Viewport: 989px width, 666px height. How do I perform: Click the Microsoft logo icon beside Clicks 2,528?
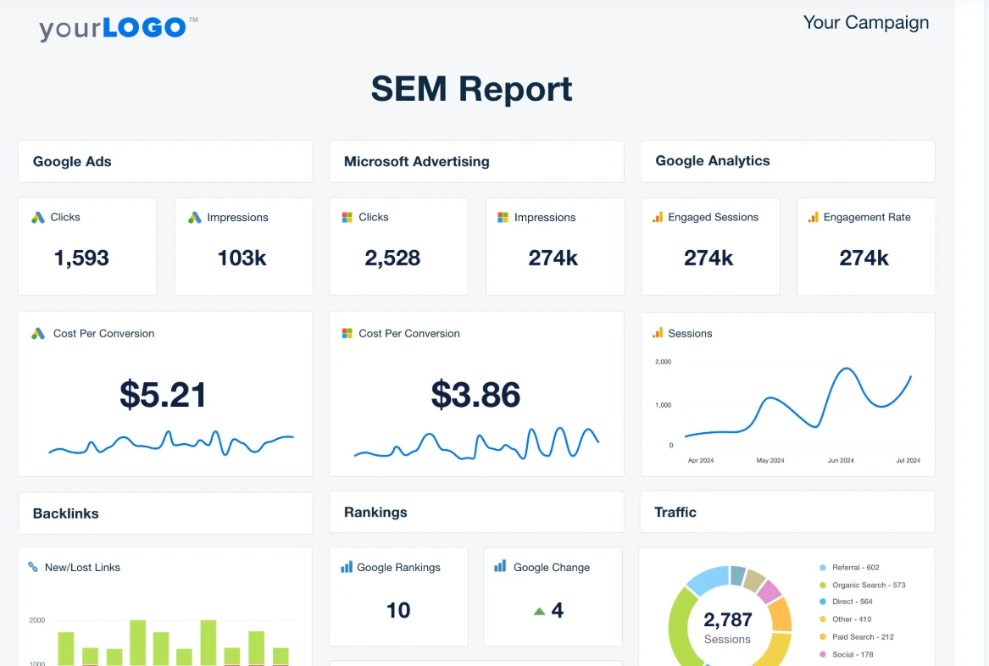347,218
